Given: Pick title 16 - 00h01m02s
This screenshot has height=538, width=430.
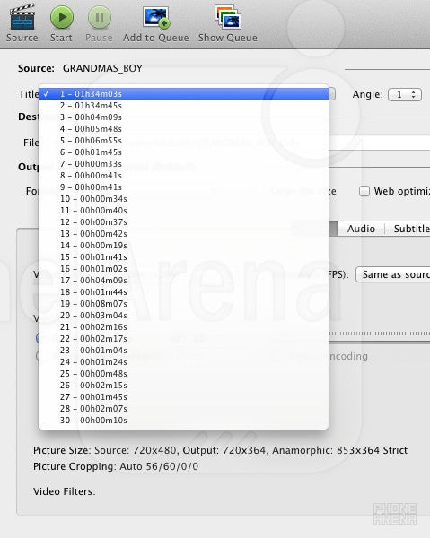Looking at the screenshot, I should [184, 269].
